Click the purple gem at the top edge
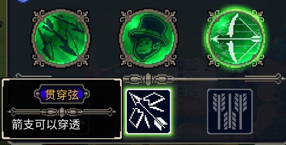 pos(22,1)
